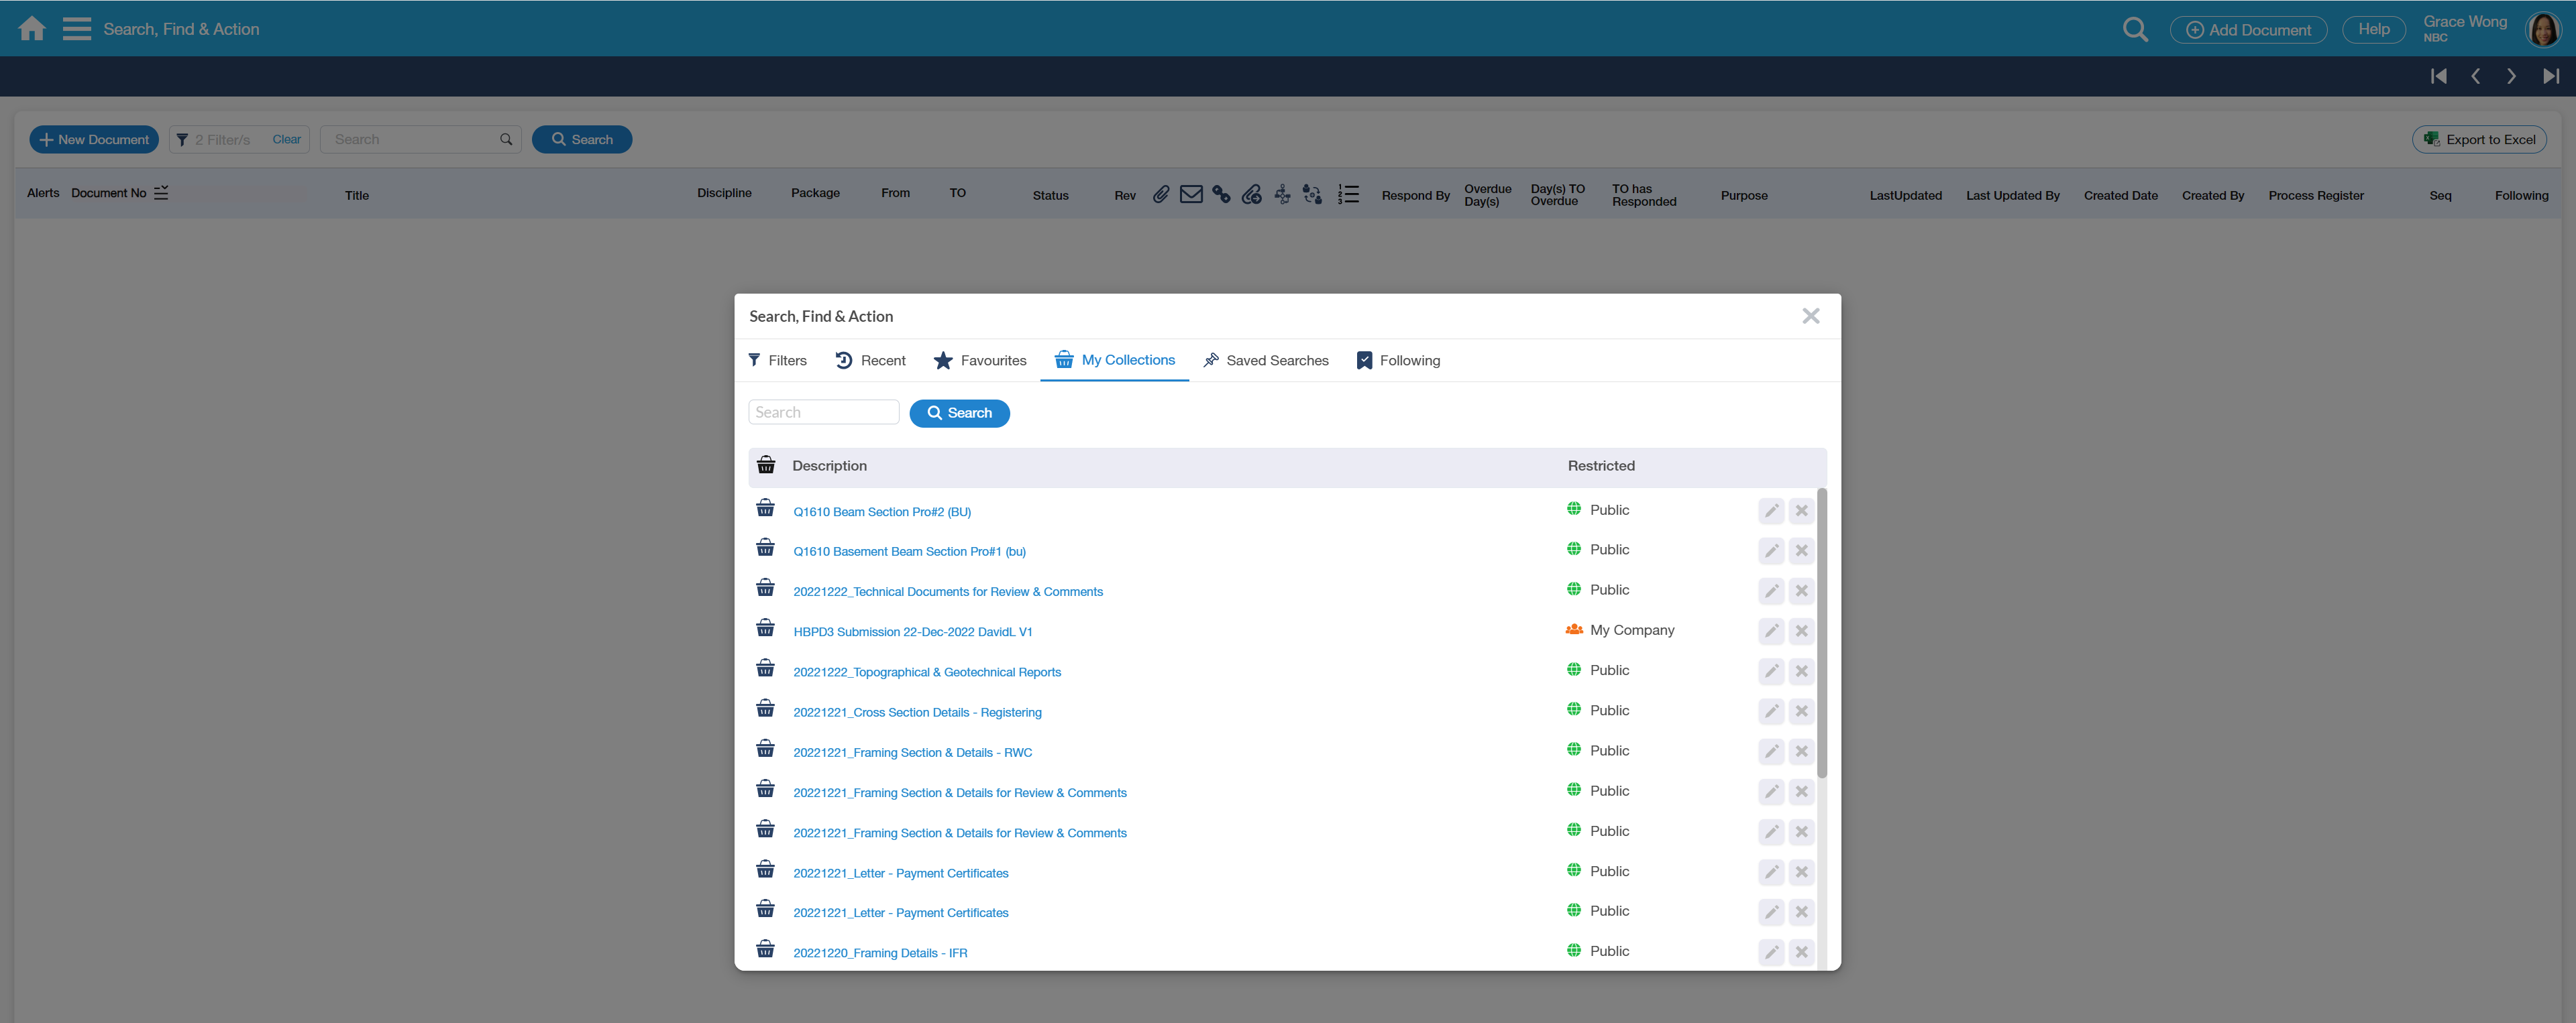Click previous page chevron arrow
This screenshot has width=2576, height=1023.
[x=2475, y=77]
